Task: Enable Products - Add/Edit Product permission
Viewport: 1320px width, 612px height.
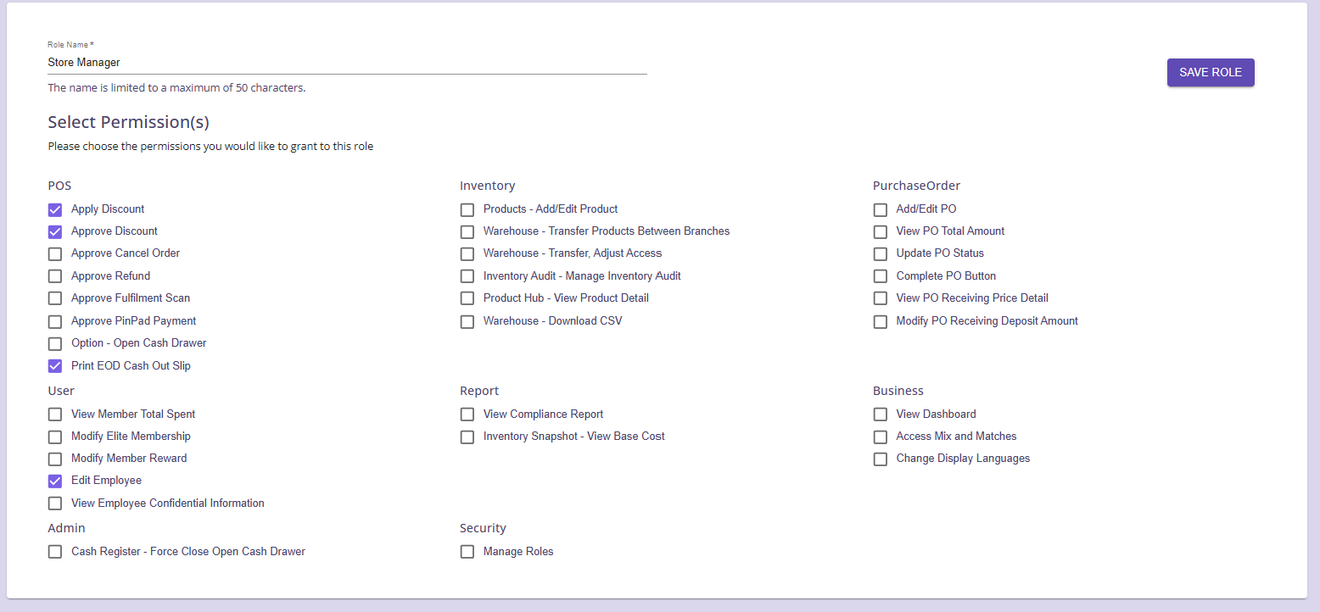Action: (x=467, y=210)
